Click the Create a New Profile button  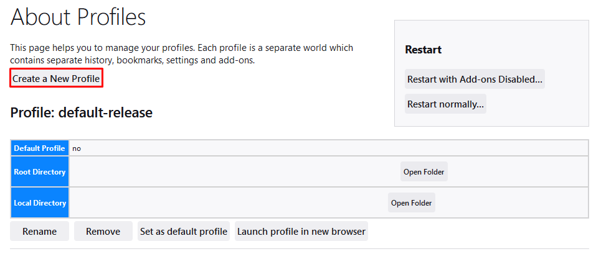(57, 79)
